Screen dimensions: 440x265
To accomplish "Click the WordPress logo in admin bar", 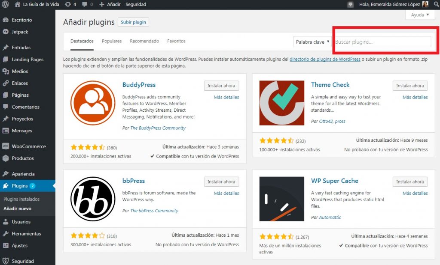I will 6,4.
